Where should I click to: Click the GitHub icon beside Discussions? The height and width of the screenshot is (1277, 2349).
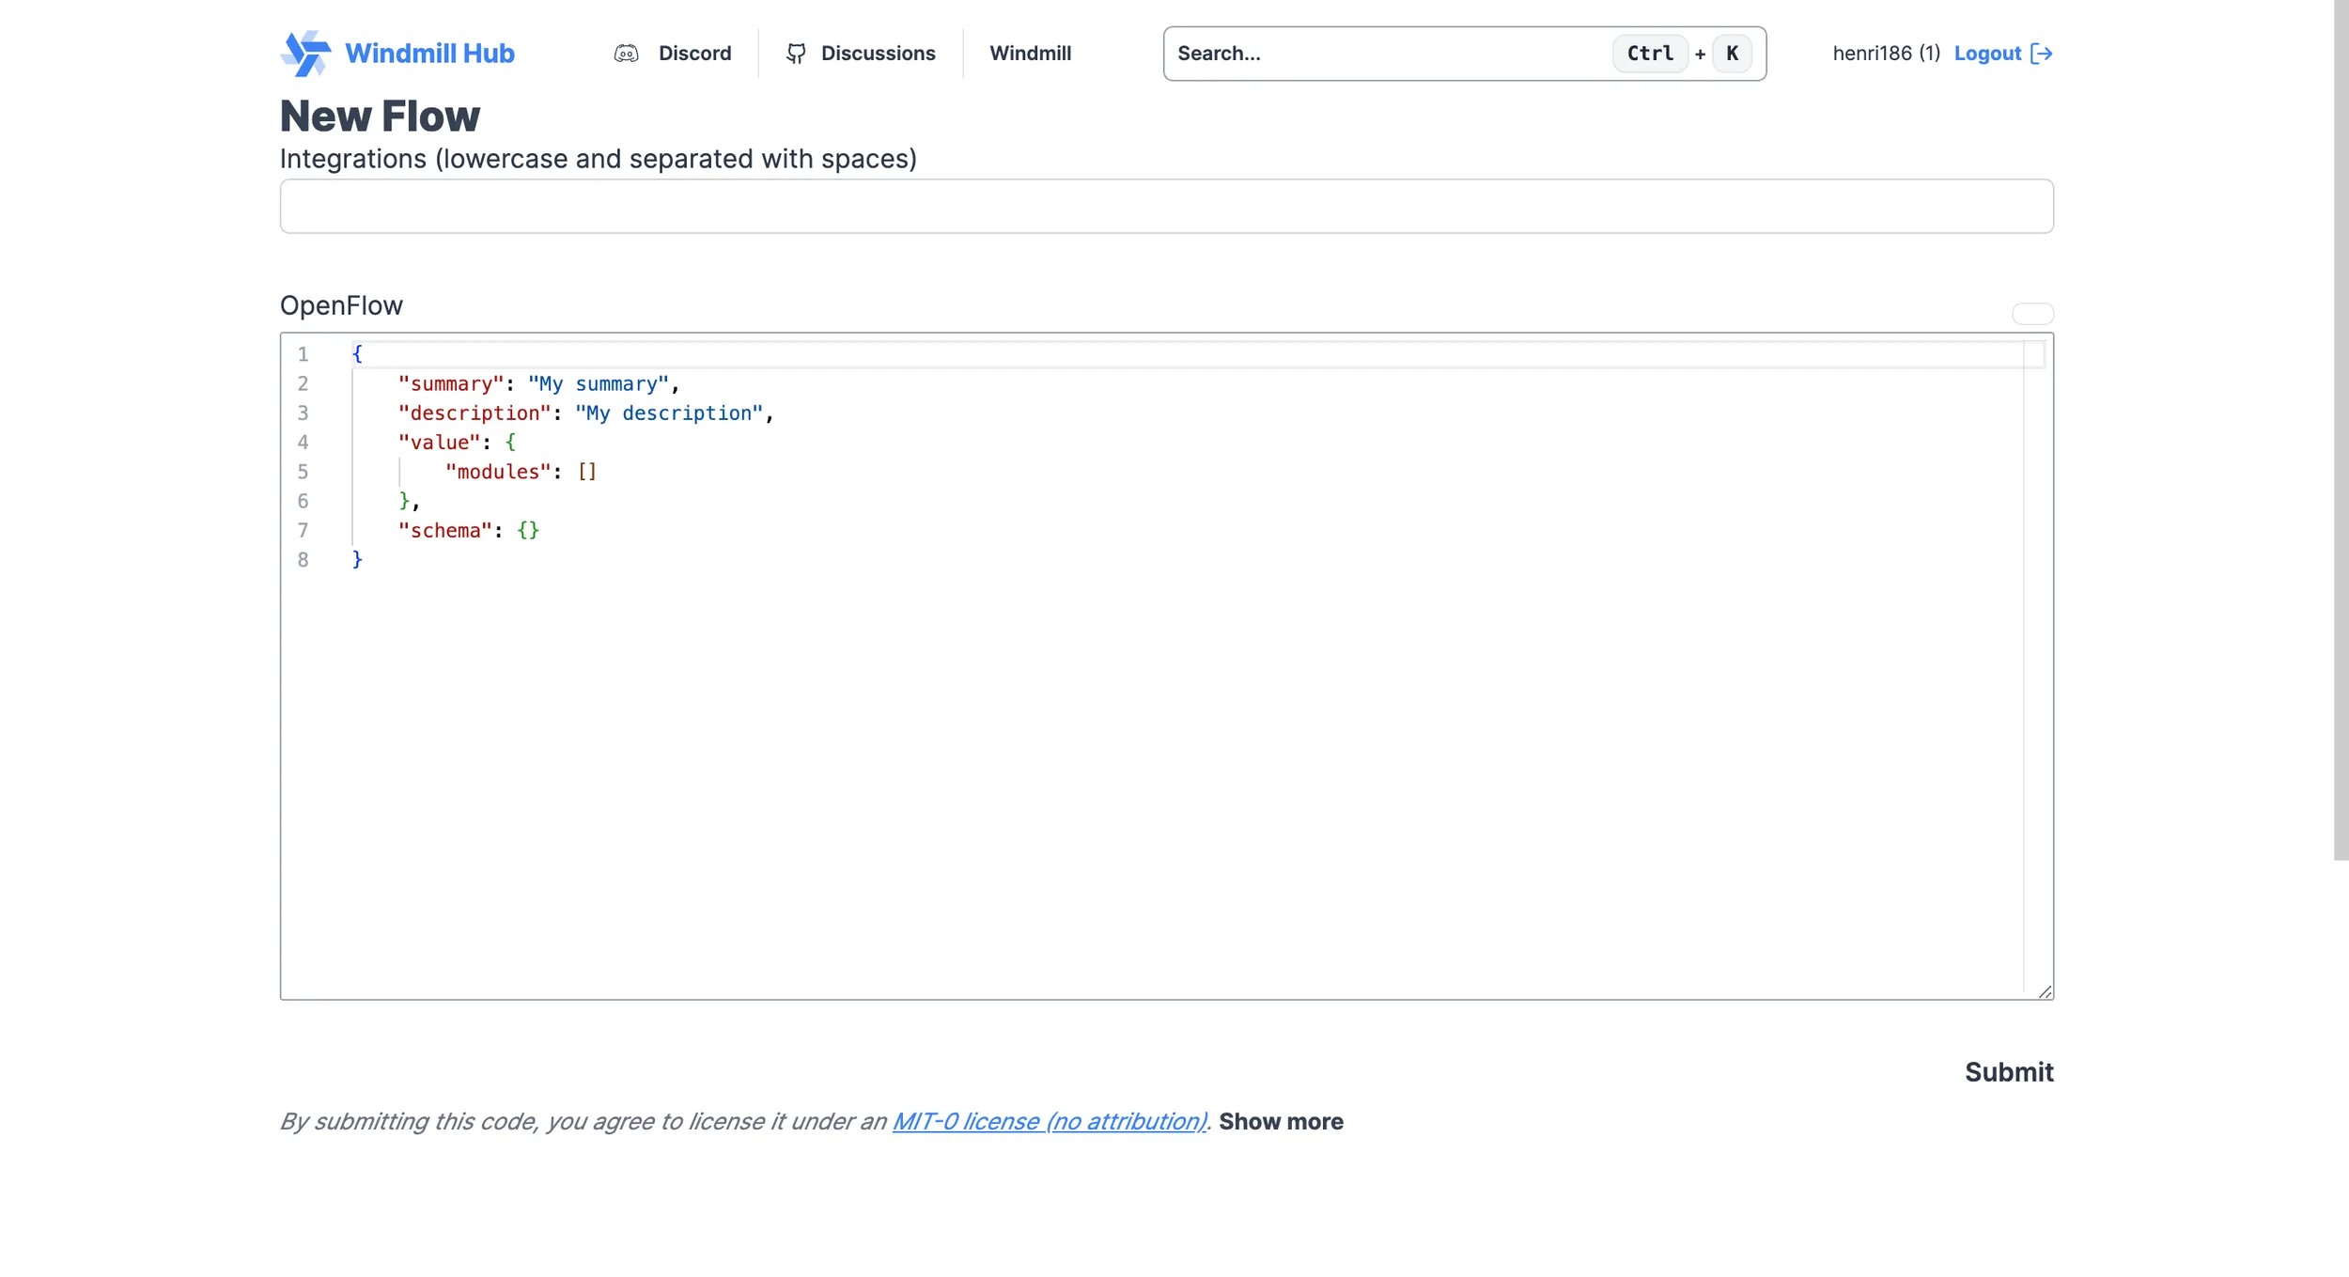click(x=796, y=54)
